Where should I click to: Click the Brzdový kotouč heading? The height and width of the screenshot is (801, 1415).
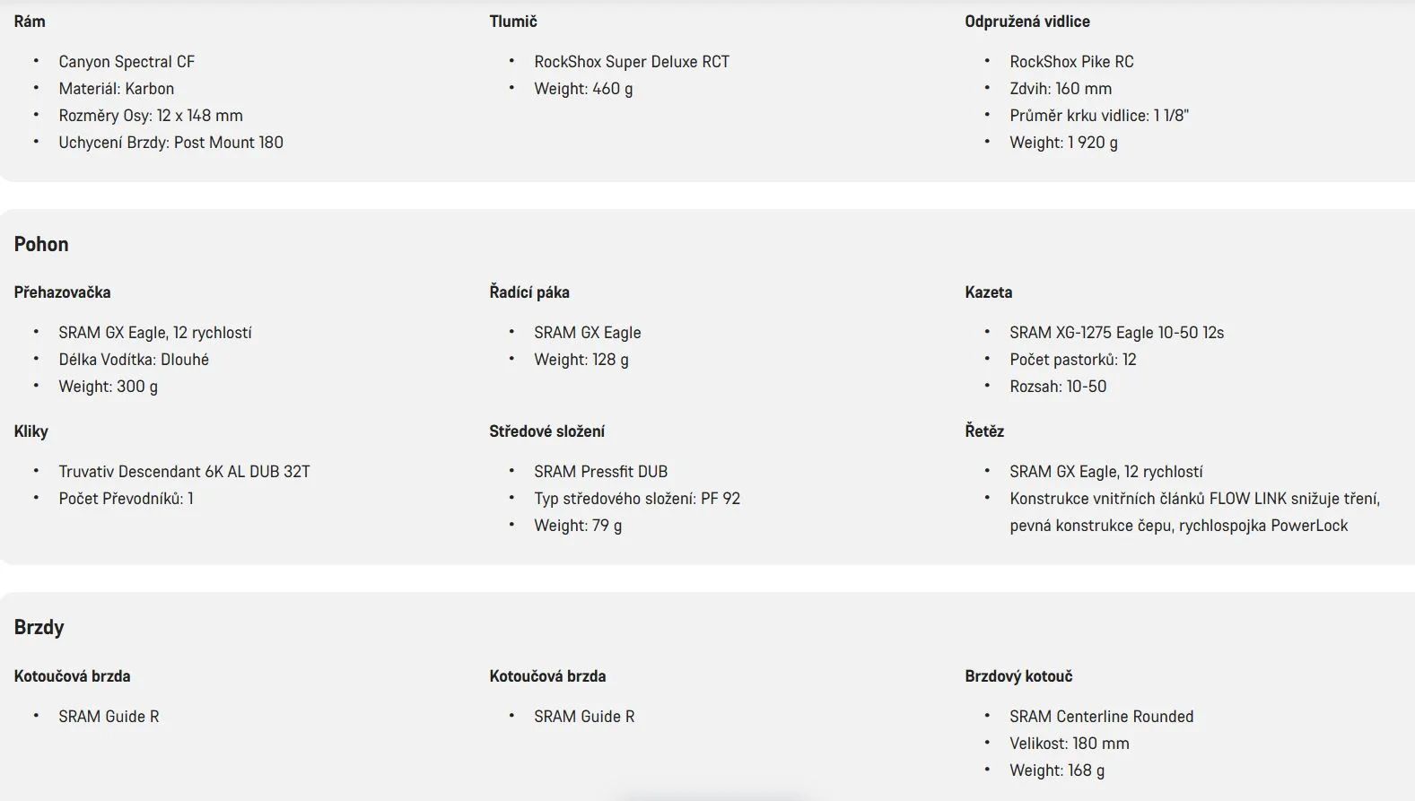(1018, 676)
